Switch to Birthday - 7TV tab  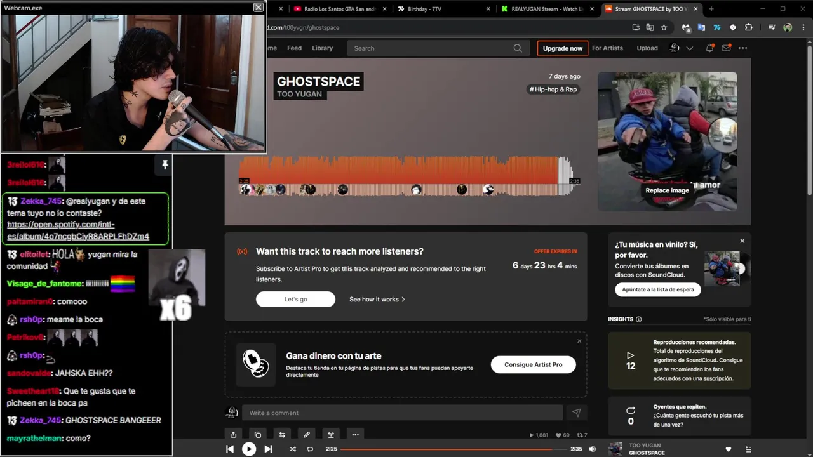[425, 9]
